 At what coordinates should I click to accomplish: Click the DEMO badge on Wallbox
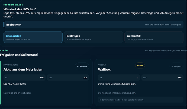(140, 65)
